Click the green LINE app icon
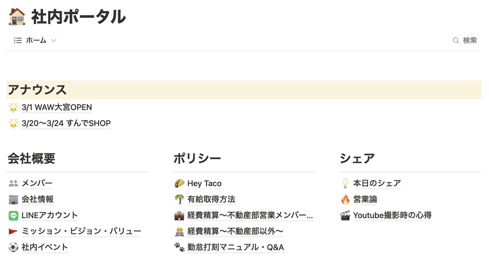The width and height of the screenshot is (489, 257). tap(13, 215)
